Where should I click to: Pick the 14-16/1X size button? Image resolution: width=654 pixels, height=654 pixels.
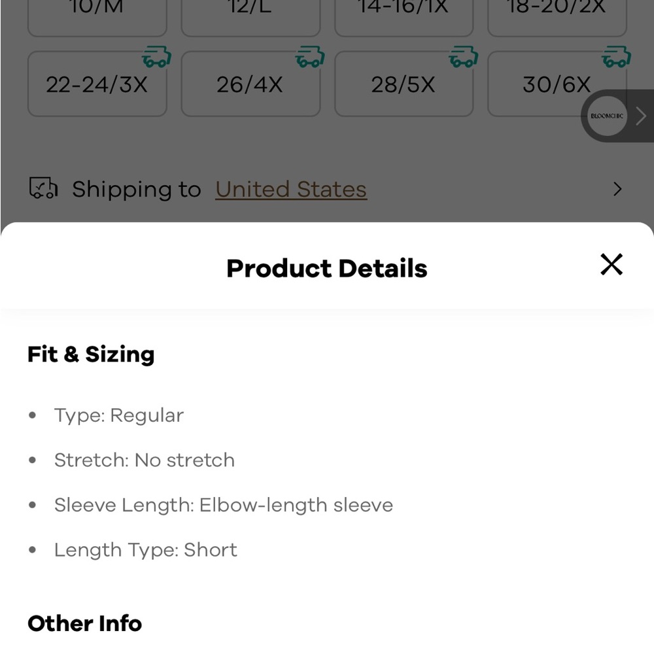click(404, 17)
